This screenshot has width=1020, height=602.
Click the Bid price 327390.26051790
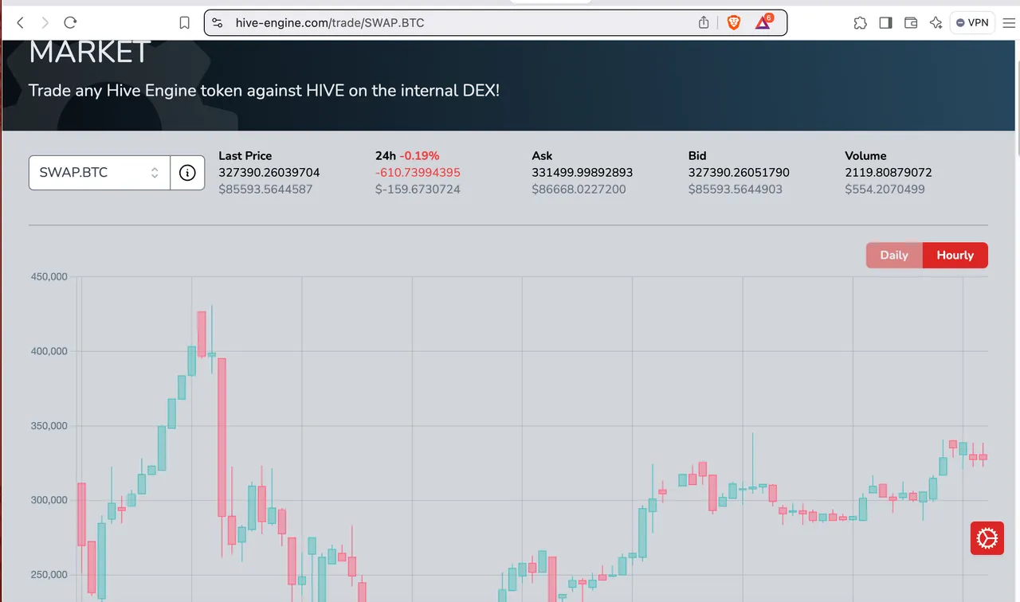[739, 173]
